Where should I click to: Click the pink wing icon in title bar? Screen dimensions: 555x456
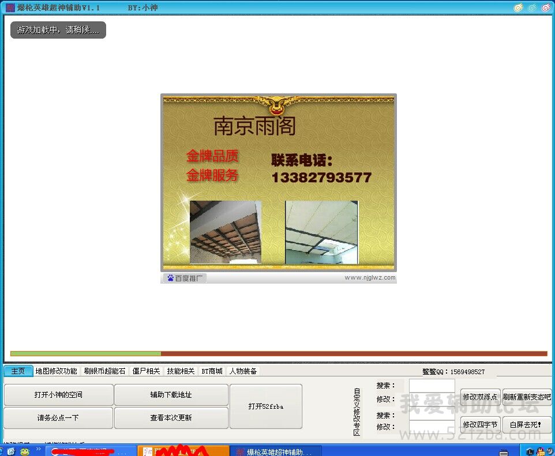click(546, 7)
